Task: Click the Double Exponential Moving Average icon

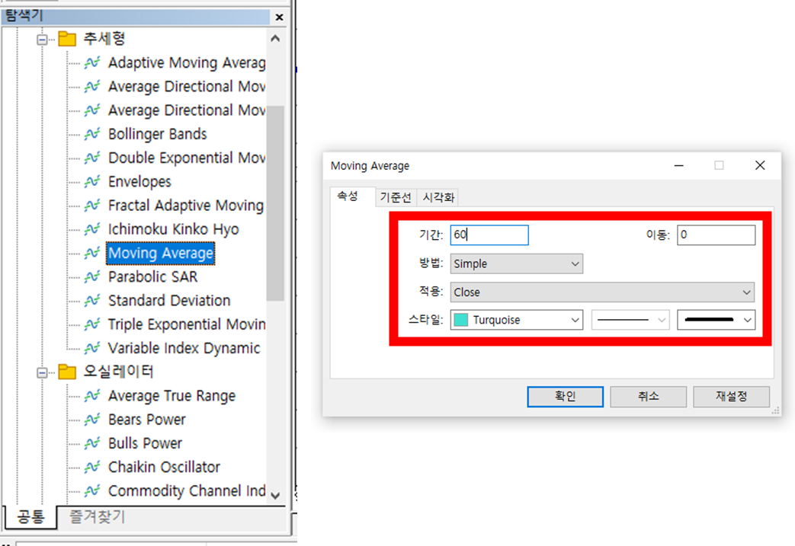Action: click(x=91, y=158)
